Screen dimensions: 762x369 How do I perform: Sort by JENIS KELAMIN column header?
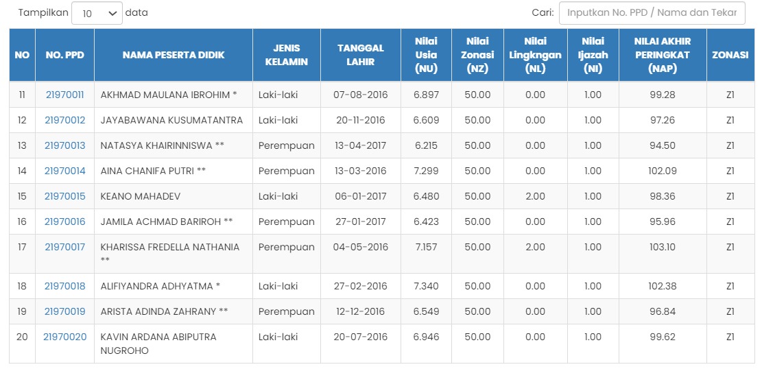[287, 55]
